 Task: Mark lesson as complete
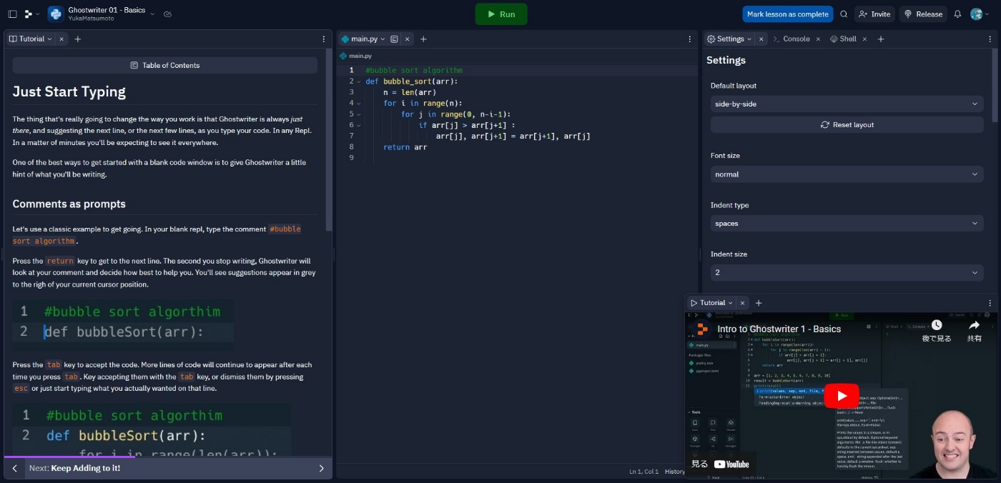point(787,14)
